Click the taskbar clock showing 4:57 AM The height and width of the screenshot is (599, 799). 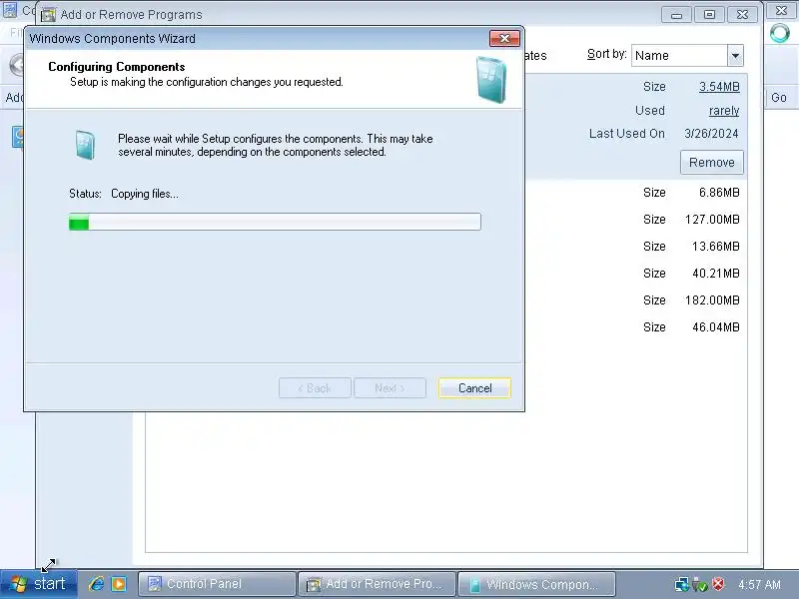tap(759, 585)
